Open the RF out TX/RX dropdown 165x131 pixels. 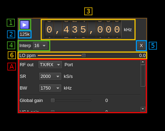[50, 65]
